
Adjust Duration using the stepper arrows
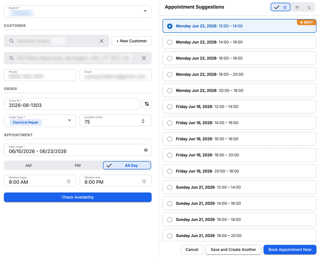tap(143, 121)
